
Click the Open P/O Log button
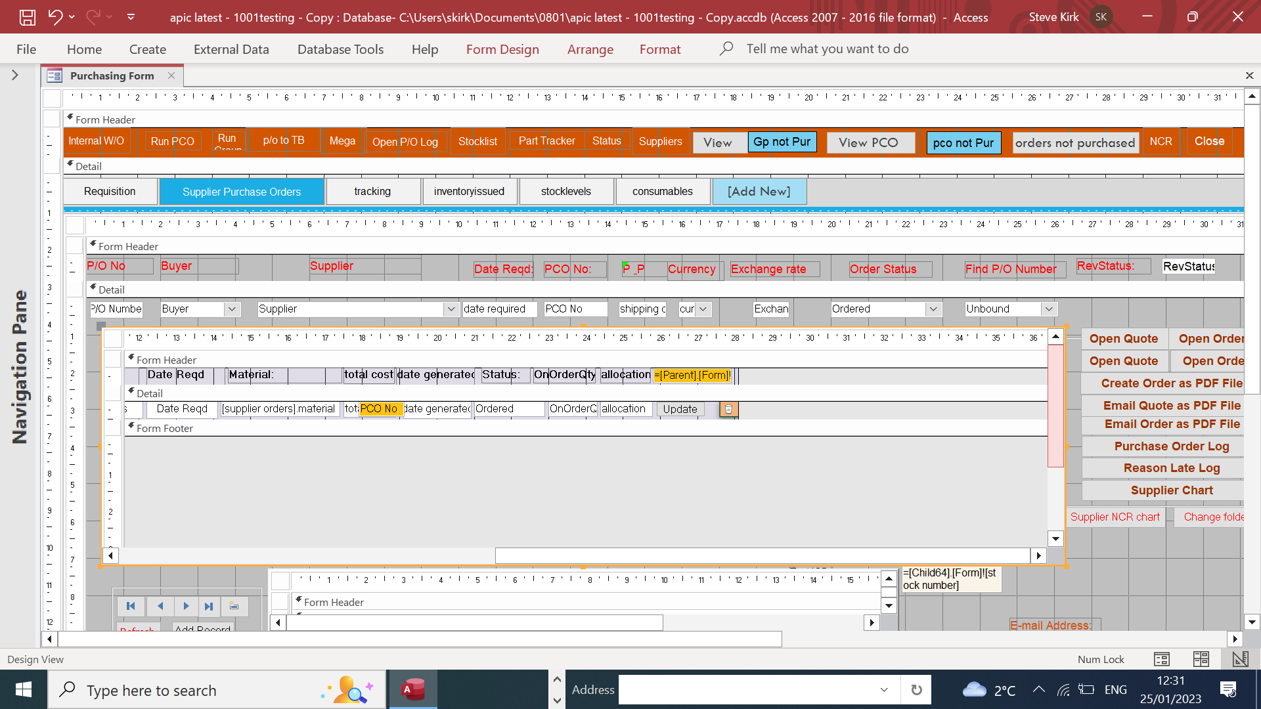click(x=405, y=142)
